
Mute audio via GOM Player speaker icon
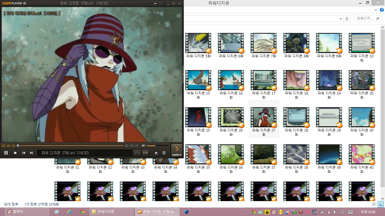click(143, 146)
